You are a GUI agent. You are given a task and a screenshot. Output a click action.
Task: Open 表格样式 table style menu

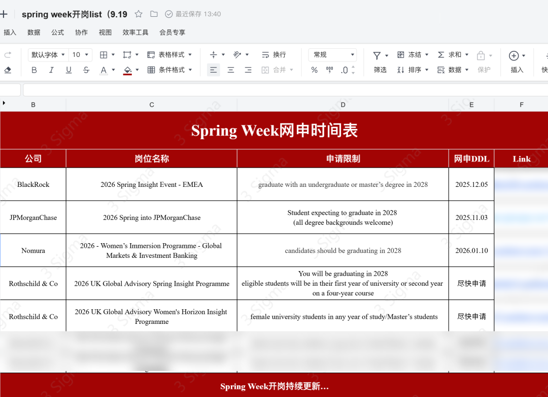[169, 55]
